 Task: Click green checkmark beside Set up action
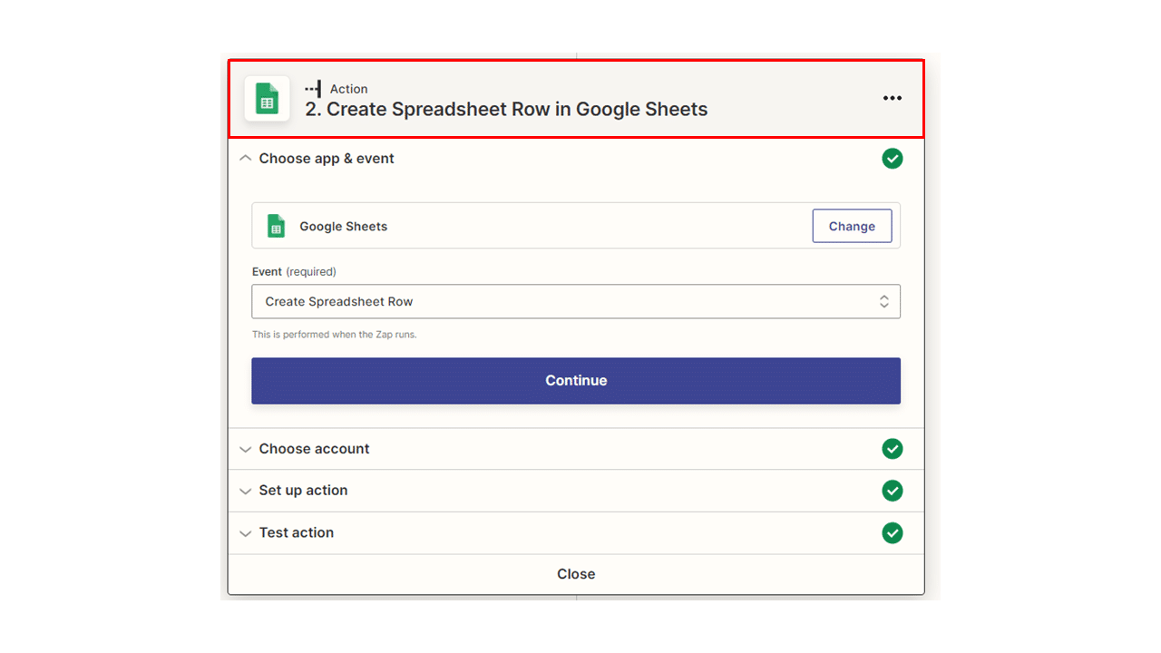click(893, 491)
